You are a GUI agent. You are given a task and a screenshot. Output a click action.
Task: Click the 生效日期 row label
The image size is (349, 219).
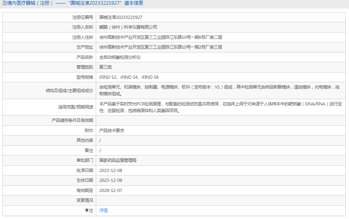click(x=85, y=180)
